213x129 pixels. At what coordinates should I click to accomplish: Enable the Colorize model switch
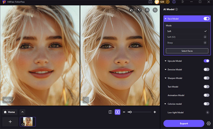tap(206, 104)
